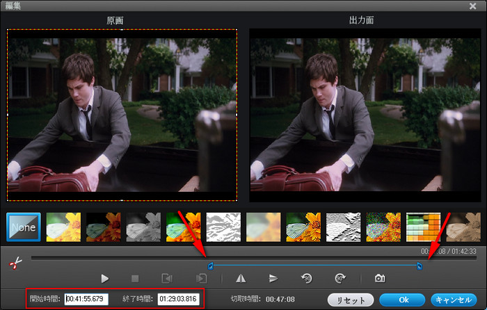
Task: Apply the brightened butterfly effect thumbnail
Action: 63,227
